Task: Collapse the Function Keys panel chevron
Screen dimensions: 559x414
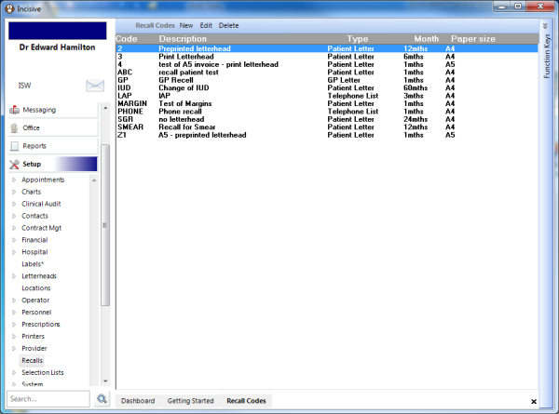Action: tap(545, 26)
